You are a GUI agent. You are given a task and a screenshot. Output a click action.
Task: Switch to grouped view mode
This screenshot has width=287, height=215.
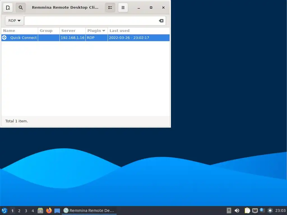[110, 8]
